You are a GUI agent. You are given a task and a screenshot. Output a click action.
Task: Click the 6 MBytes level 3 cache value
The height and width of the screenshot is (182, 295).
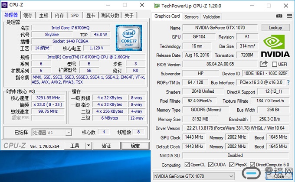(110, 118)
